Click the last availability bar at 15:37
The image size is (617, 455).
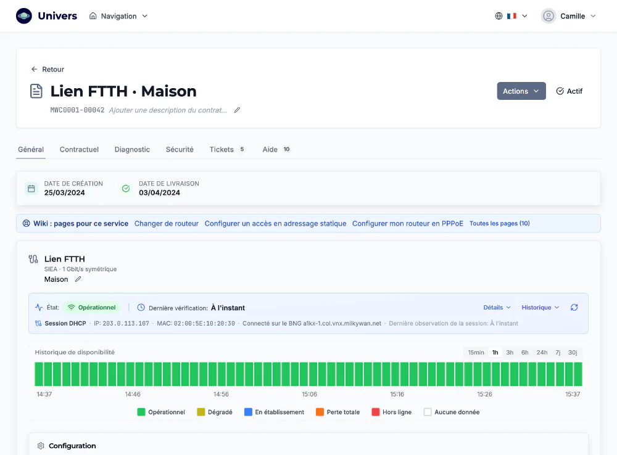[578, 374]
